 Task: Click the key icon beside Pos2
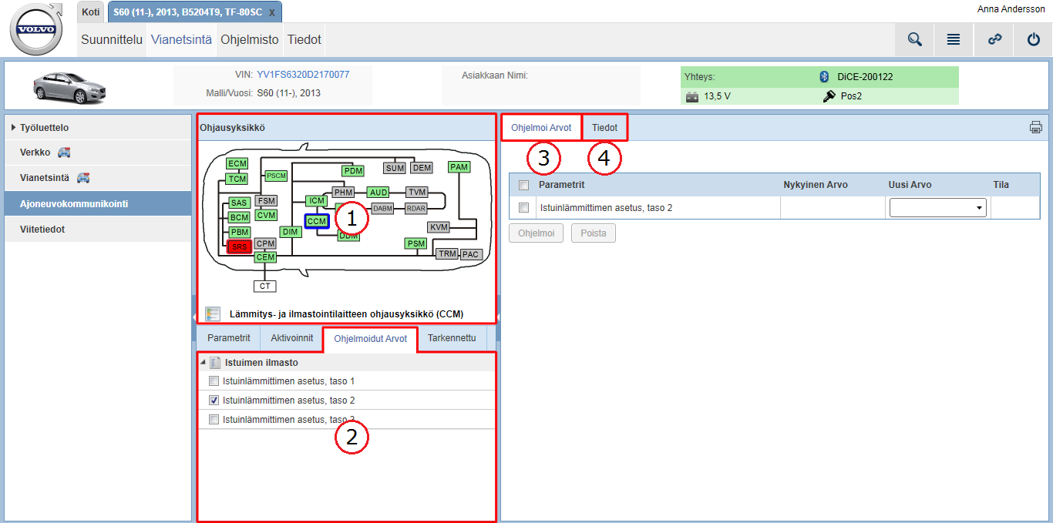[x=829, y=96]
